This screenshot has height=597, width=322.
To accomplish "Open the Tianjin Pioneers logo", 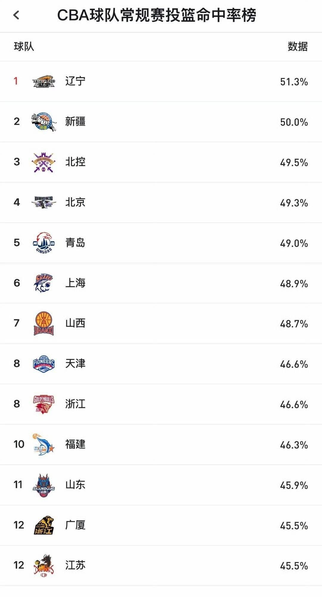I will coord(44,364).
